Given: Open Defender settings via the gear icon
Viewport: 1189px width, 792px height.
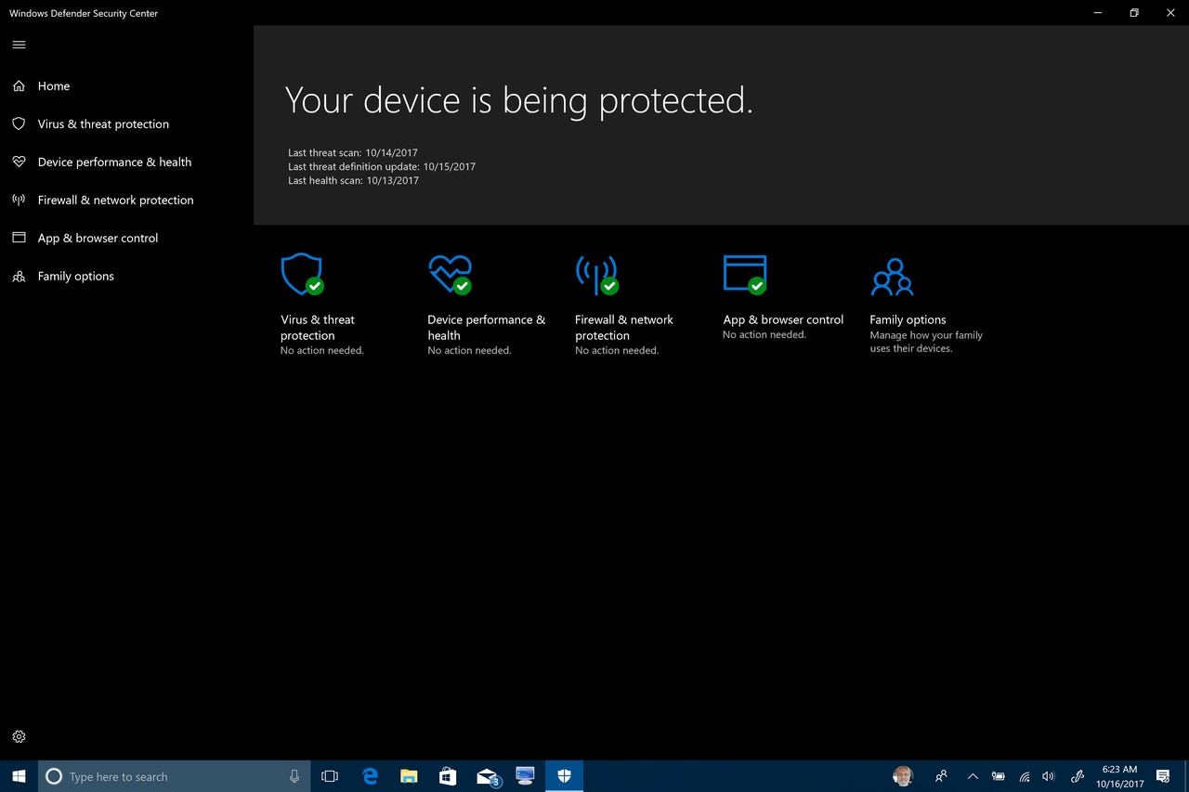Looking at the screenshot, I should (19, 736).
